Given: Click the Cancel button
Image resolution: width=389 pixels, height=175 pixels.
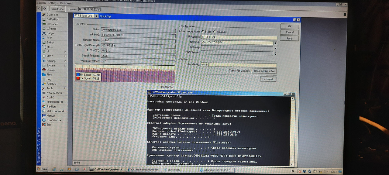Looking at the screenshot, I should (x=290, y=32).
